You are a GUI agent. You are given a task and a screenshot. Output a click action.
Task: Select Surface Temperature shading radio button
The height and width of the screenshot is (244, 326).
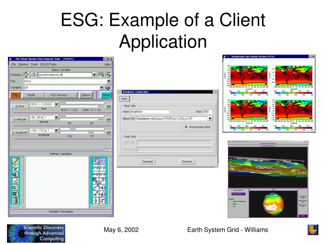pos(231,201)
